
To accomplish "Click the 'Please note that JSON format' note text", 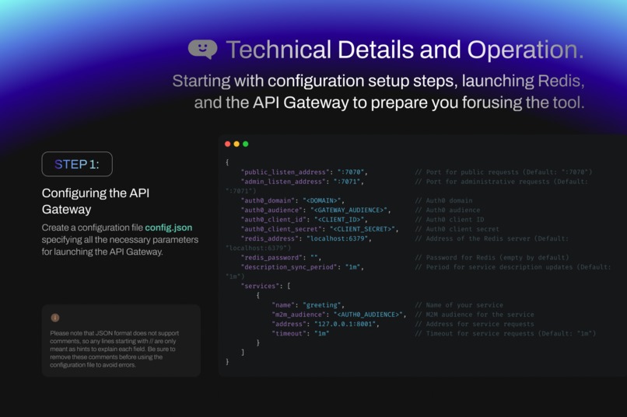I will coord(114,349).
